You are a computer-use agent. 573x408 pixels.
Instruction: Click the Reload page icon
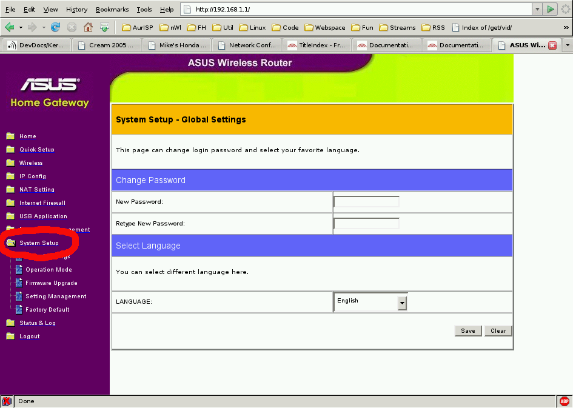pyautogui.click(x=56, y=27)
